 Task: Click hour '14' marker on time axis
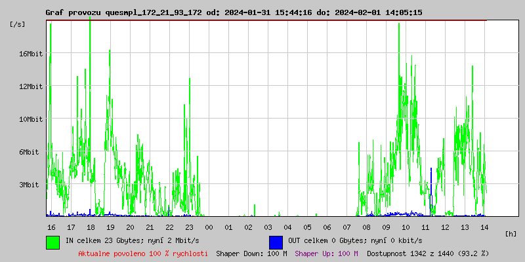[x=484, y=227]
